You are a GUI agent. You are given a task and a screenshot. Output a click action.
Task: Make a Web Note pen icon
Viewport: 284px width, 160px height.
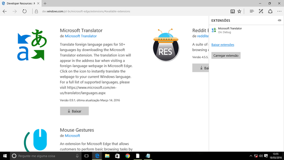(261, 11)
